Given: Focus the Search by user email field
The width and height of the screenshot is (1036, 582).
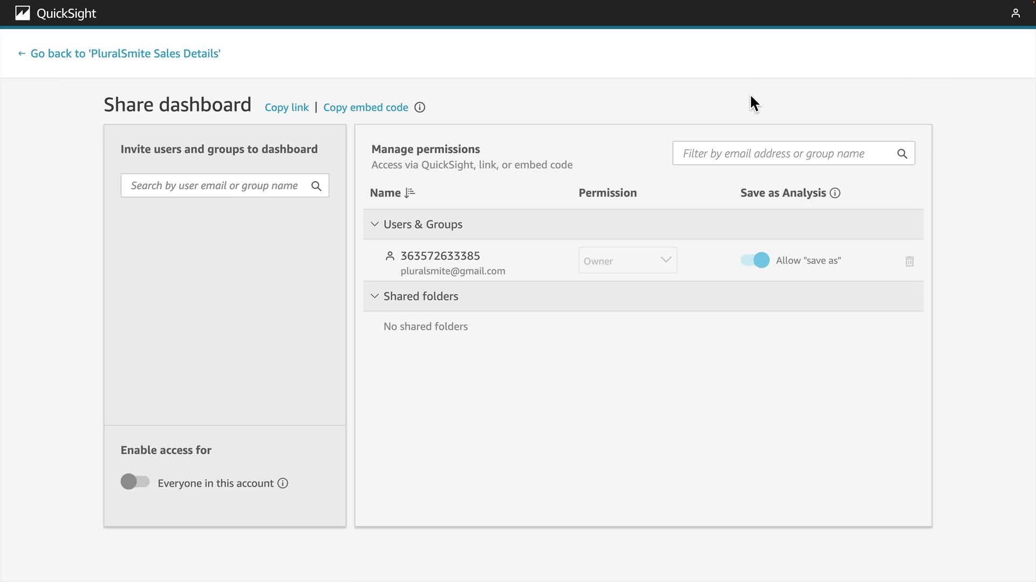Looking at the screenshot, I should point(214,186).
